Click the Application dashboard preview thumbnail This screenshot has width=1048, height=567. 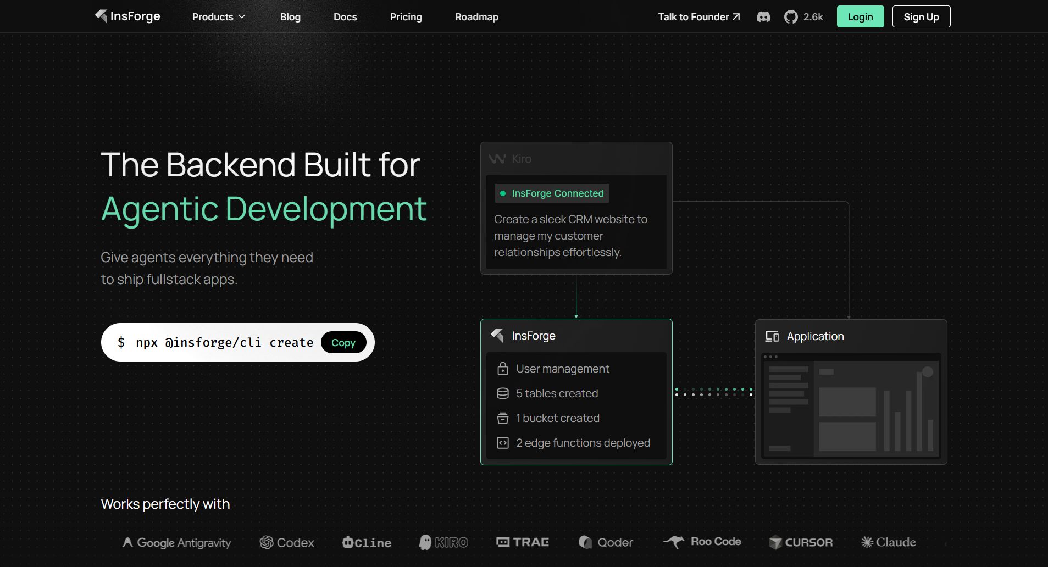click(851, 406)
